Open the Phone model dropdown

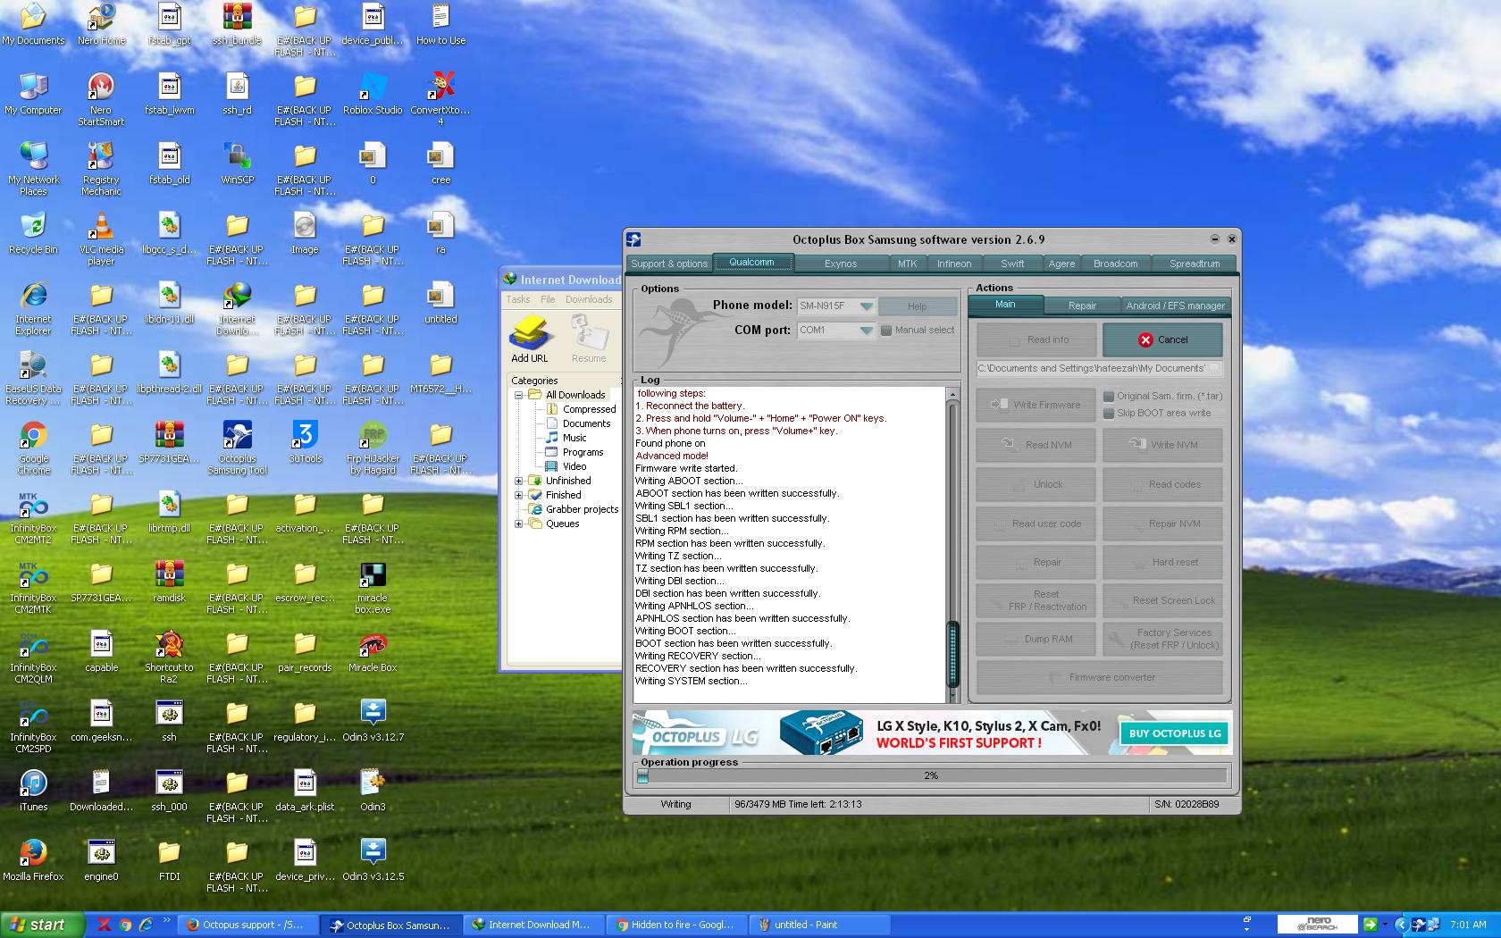point(866,306)
